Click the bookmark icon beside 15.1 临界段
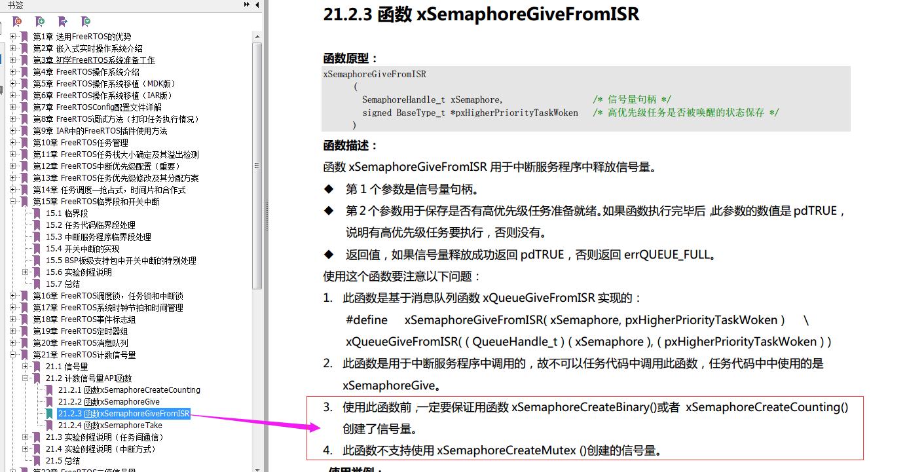The height and width of the screenshot is (472, 907). (x=37, y=213)
